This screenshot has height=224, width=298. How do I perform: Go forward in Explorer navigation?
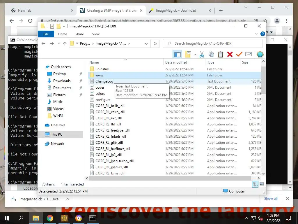(52, 44)
